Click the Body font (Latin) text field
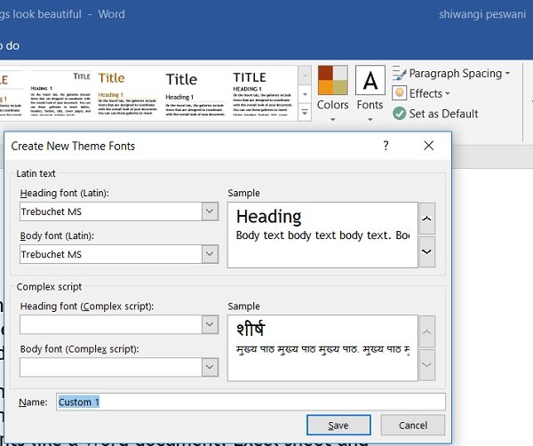This screenshot has height=446, width=533. [111, 254]
